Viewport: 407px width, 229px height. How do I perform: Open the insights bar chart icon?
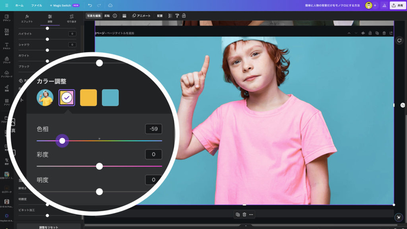[384, 5]
